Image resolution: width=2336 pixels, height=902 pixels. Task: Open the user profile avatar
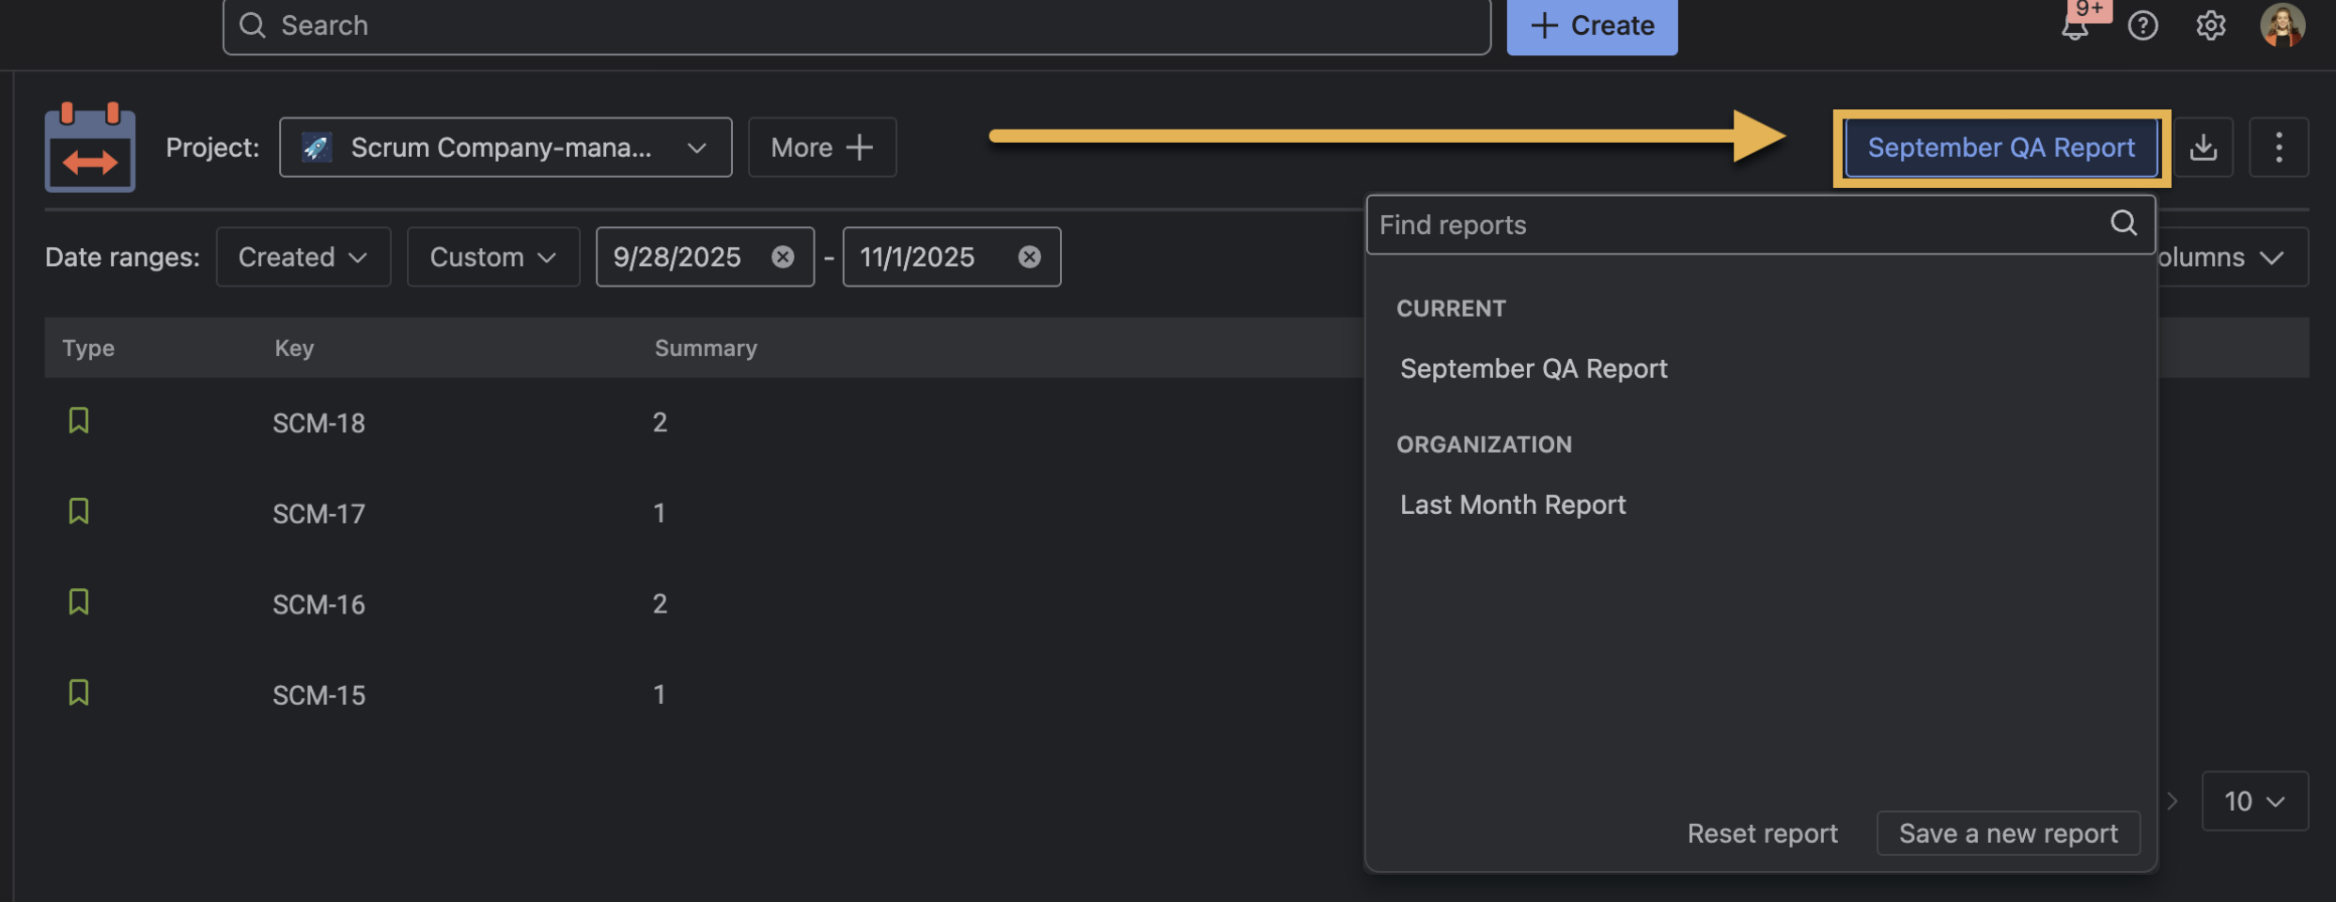2281,24
